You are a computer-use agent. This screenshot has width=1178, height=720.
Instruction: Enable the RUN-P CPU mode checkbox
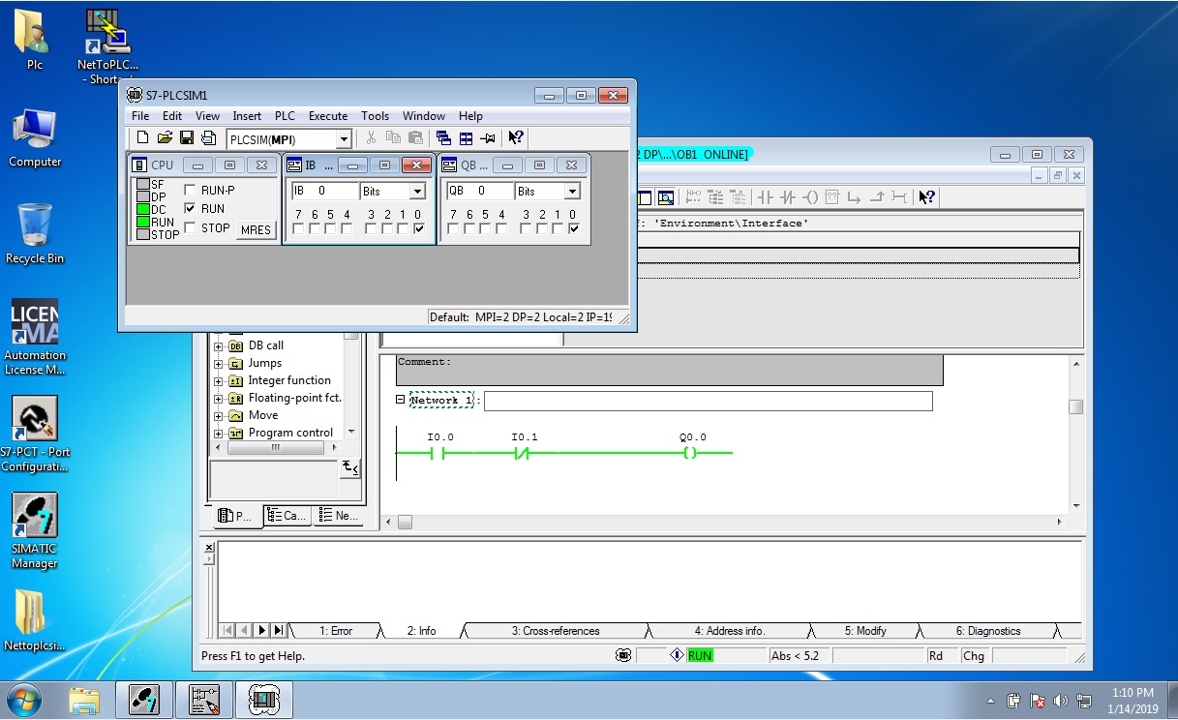point(190,190)
